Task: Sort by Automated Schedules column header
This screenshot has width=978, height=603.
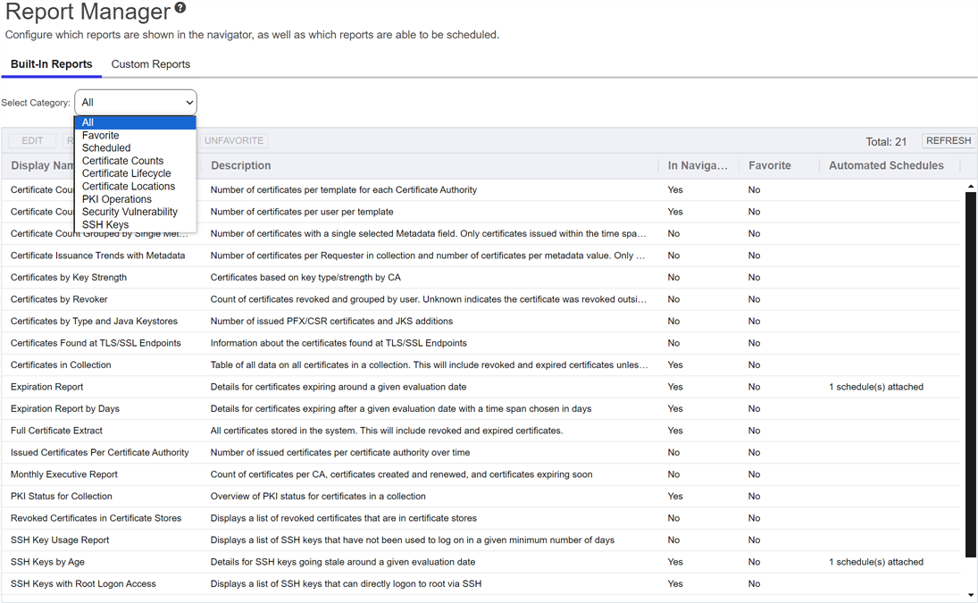Action: [x=885, y=165]
